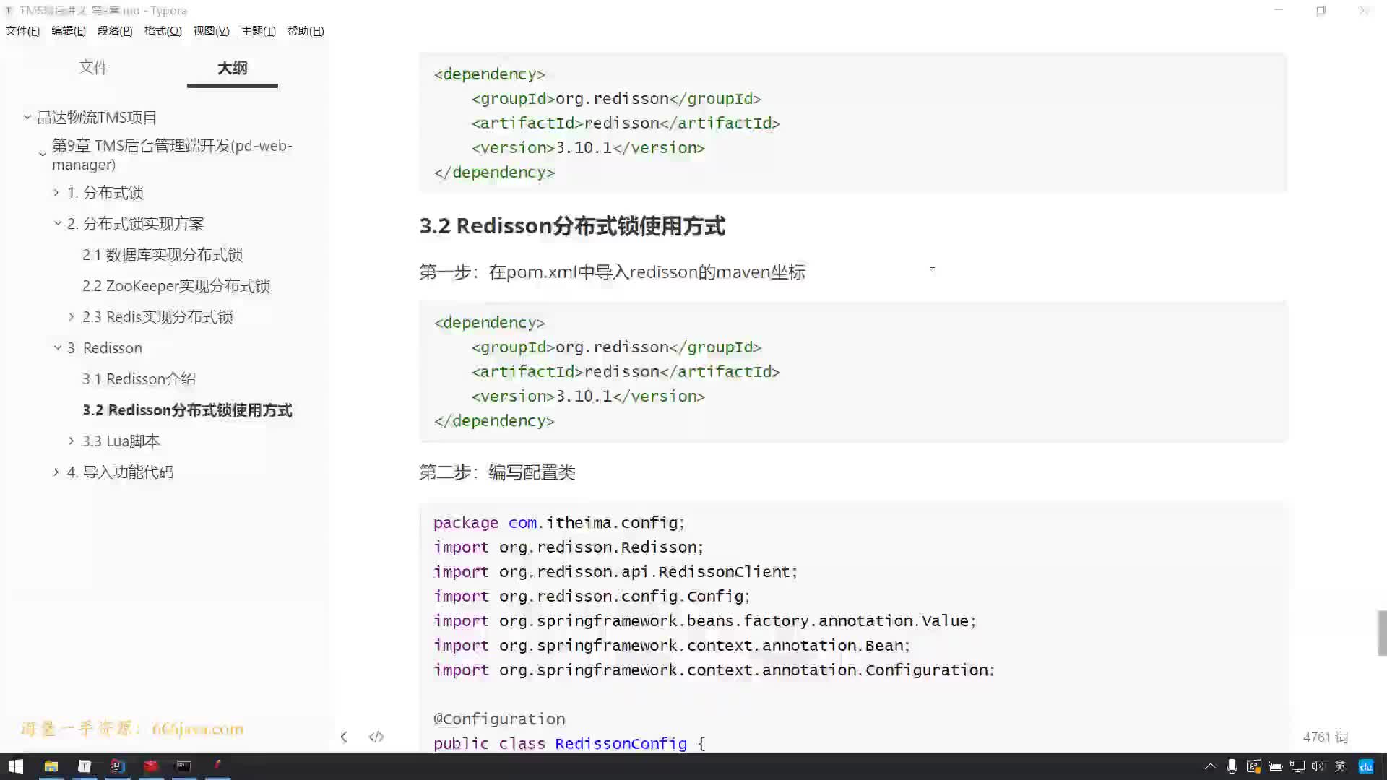The image size is (1387, 780).
Task: Jump to 2.3 Redis实现分布式锁
Action: [157, 316]
